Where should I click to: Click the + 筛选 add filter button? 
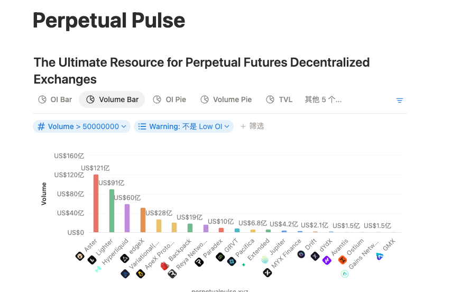(x=252, y=126)
